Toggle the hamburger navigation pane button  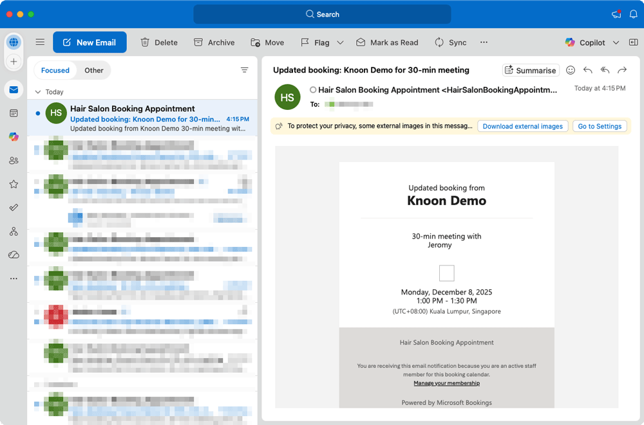tap(40, 42)
